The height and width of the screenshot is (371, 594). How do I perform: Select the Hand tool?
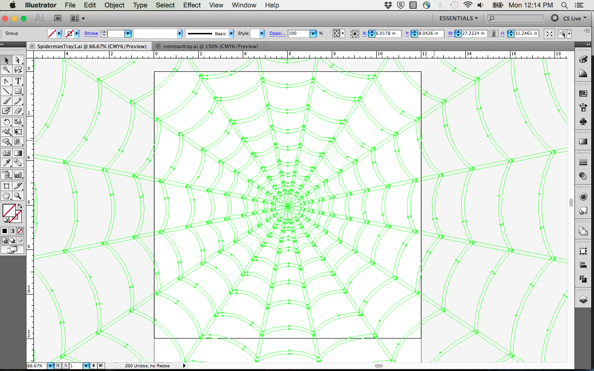click(6, 196)
